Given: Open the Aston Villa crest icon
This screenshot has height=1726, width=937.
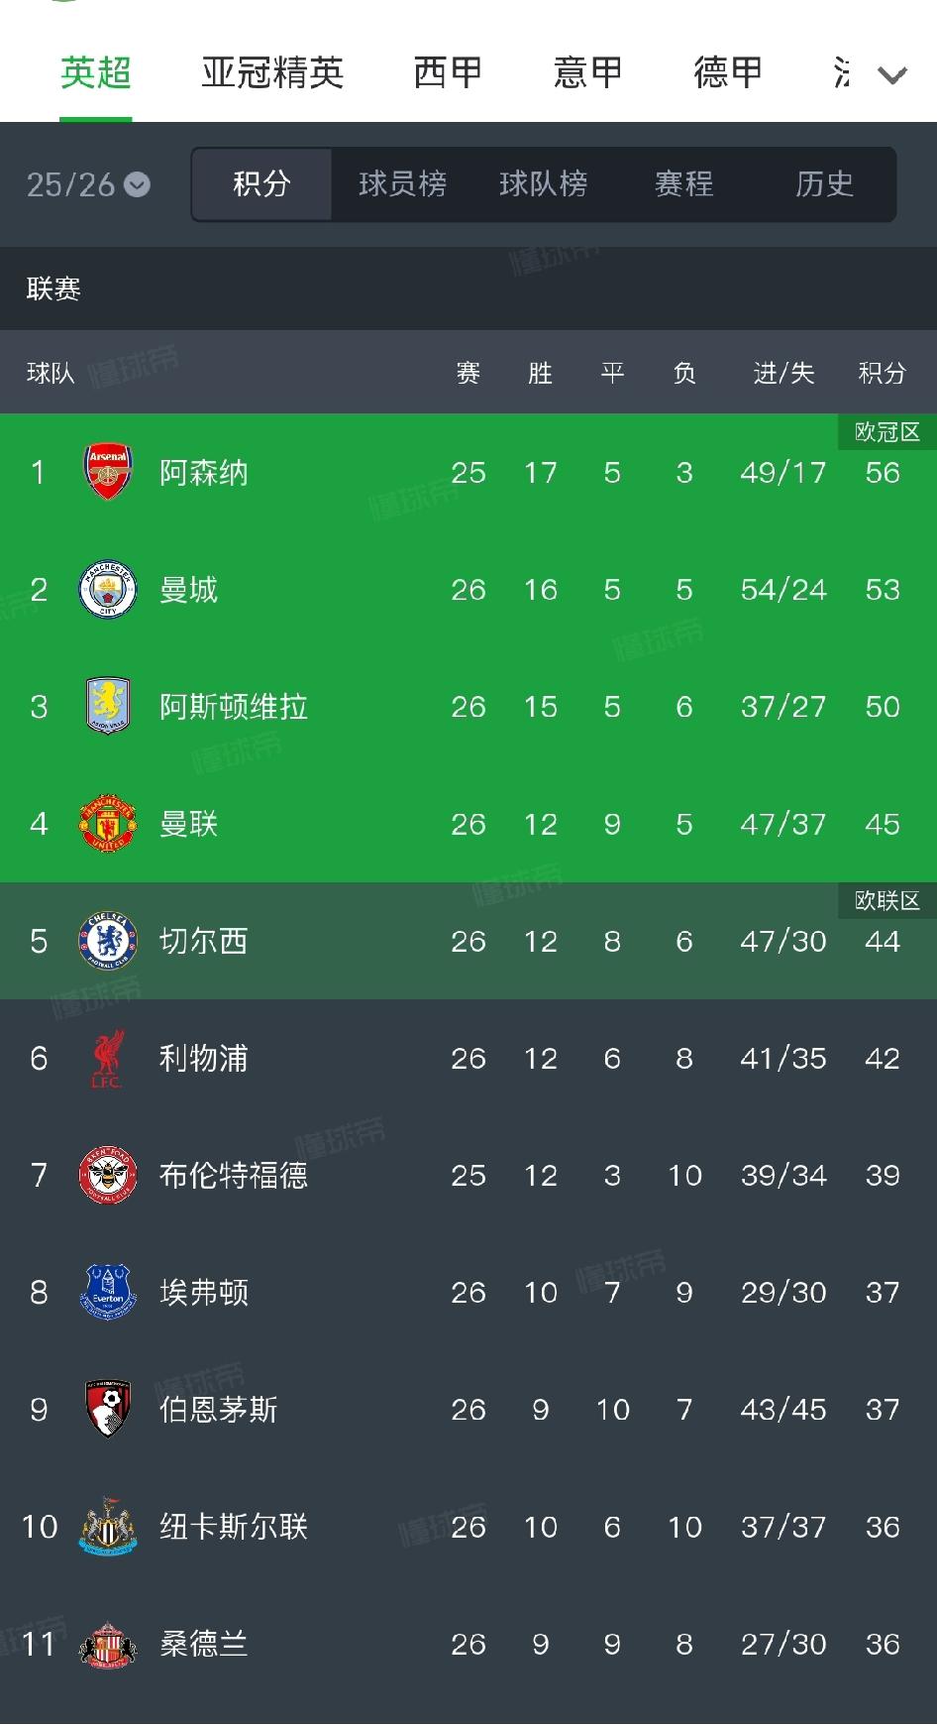Looking at the screenshot, I should [x=107, y=707].
